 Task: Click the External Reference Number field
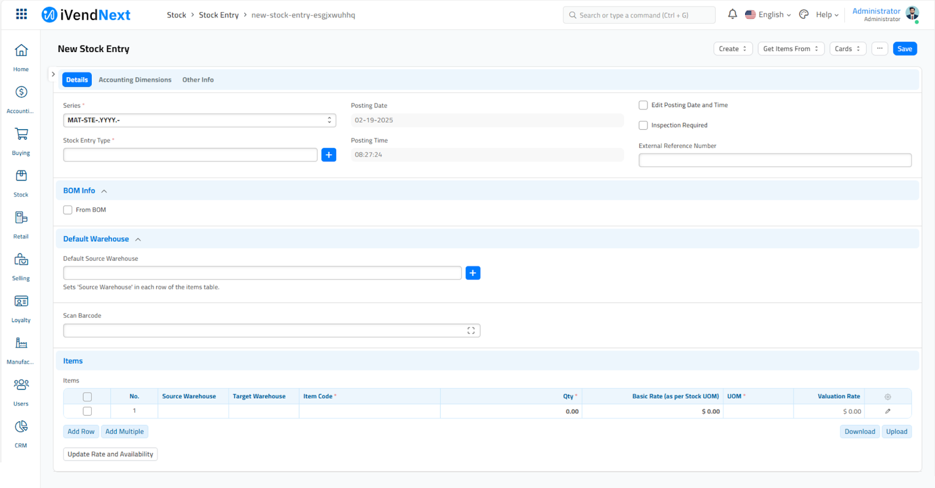[774, 160]
